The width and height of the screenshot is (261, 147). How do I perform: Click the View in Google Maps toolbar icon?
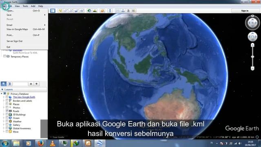click(x=134, y=11)
